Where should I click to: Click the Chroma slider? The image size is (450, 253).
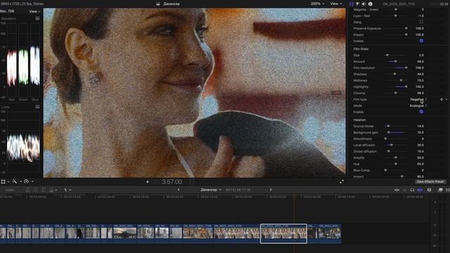click(395, 93)
